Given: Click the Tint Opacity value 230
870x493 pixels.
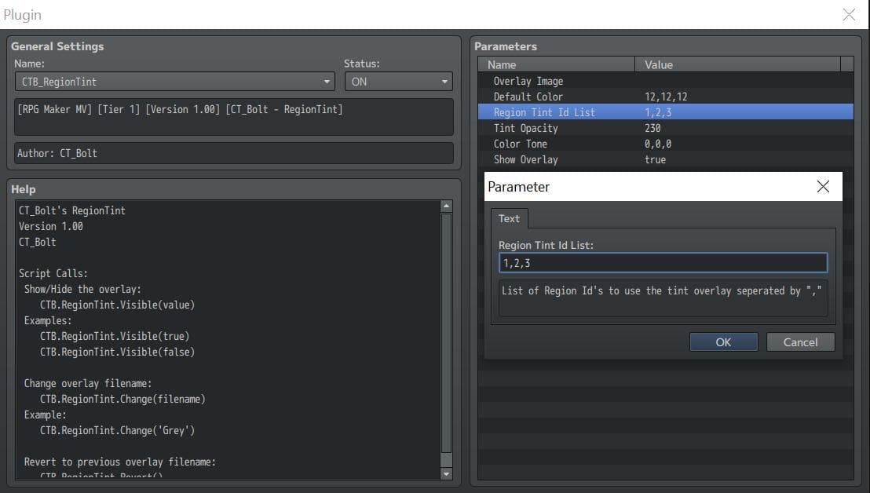Looking at the screenshot, I should tap(652, 128).
